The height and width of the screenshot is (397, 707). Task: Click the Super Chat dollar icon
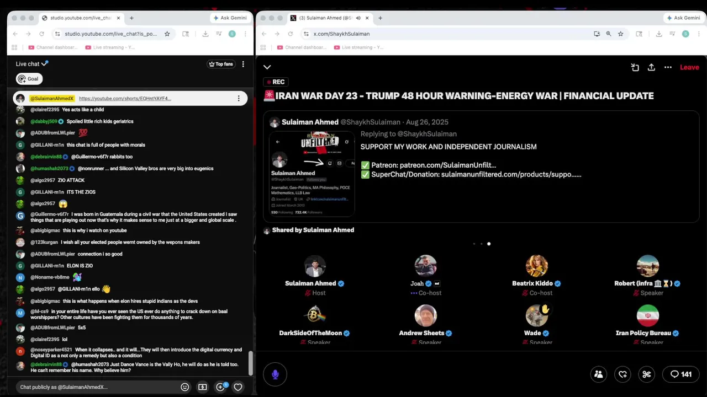coord(203,387)
